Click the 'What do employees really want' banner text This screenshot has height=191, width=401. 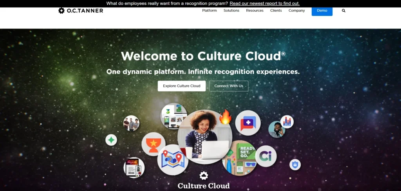[x=167, y=4]
